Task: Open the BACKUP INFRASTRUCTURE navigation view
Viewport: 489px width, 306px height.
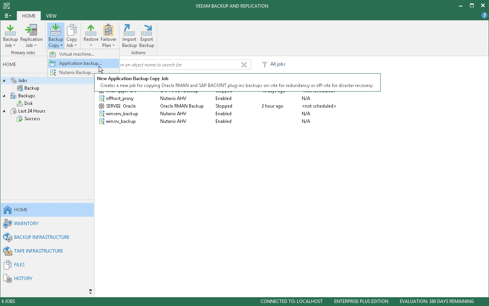Action: (47, 237)
